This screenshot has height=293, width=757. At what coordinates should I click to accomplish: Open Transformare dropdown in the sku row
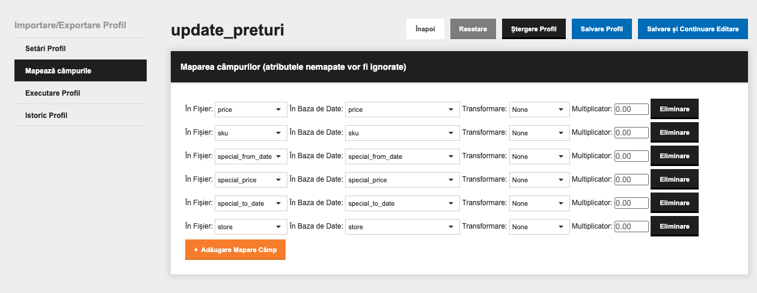[x=539, y=133]
